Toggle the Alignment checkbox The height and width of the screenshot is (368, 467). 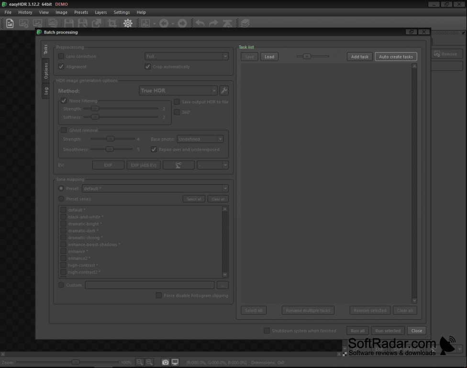61,67
